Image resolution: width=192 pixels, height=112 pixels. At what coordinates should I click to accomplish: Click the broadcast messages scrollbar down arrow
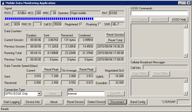point(186,93)
